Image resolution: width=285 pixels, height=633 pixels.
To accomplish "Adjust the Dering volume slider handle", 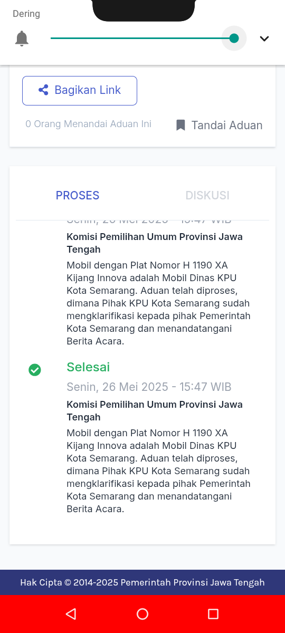I will pyautogui.click(x=234, y=38).
